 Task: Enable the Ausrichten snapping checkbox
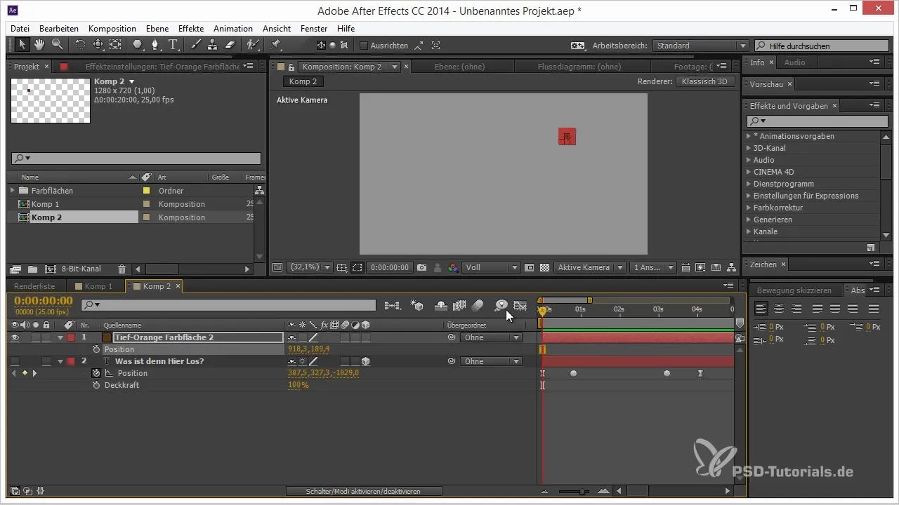364,46
